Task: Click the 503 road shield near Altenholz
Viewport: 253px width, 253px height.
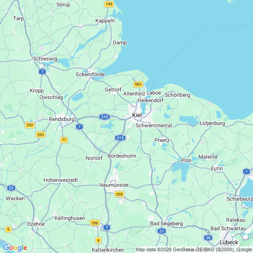Action: [138, 84]
